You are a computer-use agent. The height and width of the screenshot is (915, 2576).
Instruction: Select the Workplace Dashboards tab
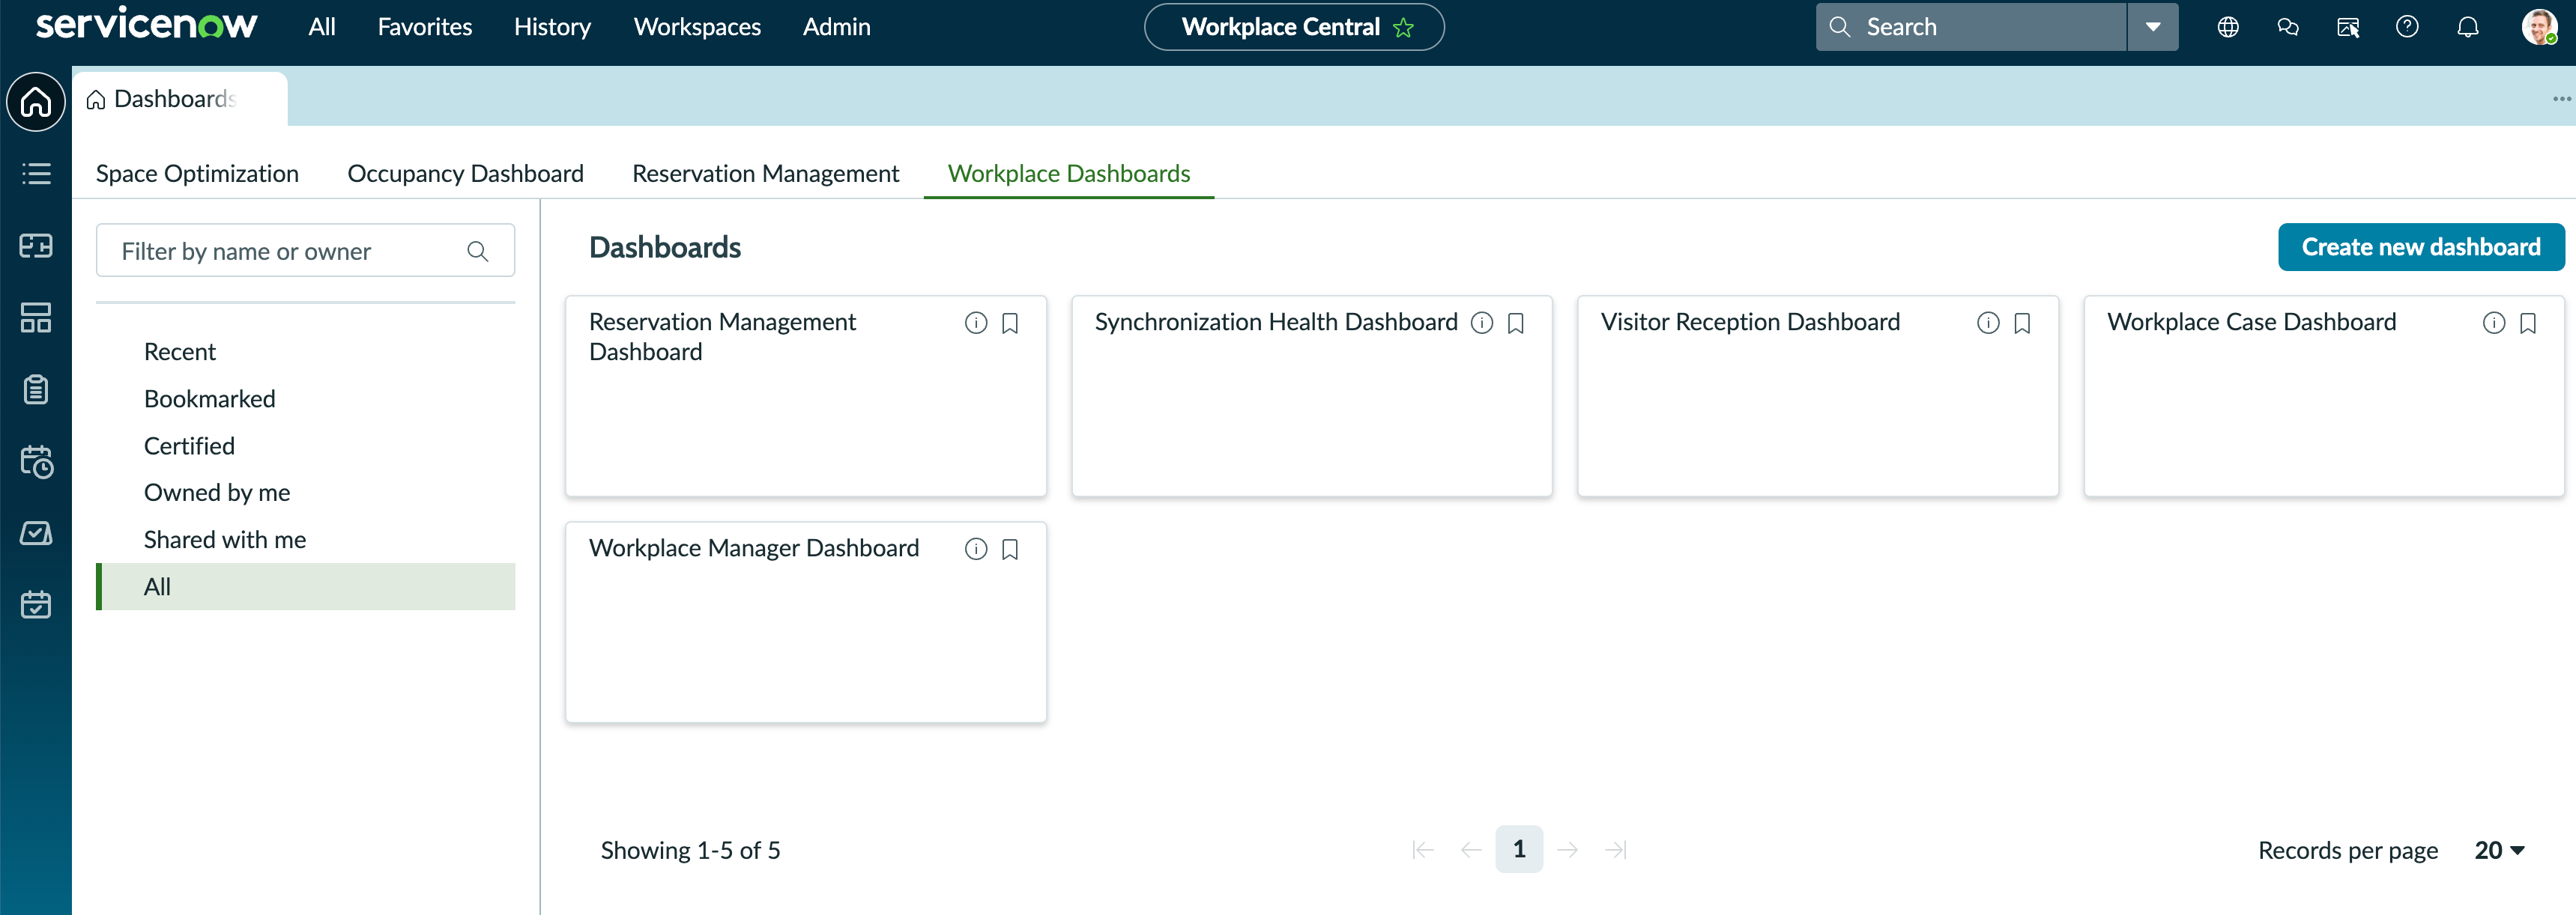[x=1069, y=174]
